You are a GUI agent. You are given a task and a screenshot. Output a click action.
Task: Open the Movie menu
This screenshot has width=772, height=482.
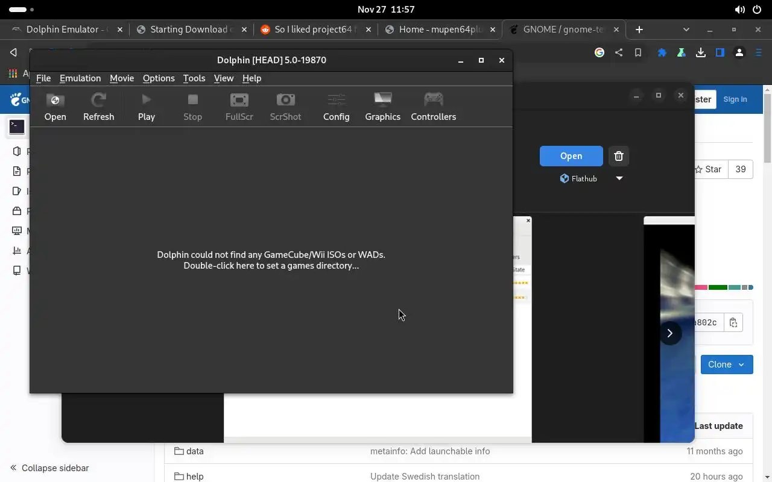122,78
